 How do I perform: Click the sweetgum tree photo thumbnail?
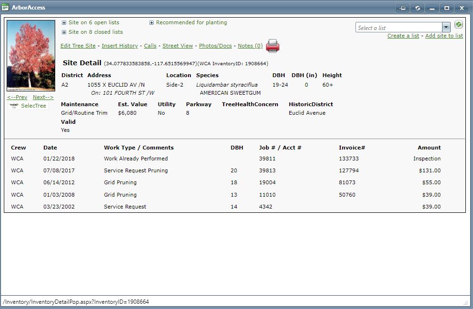click(31, 56)
